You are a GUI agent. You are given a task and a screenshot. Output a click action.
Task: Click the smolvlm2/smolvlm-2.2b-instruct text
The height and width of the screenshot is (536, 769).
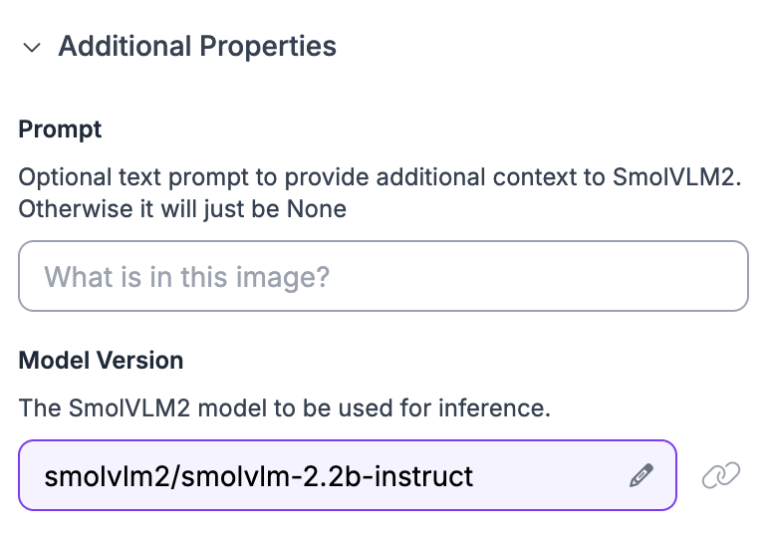[x=258, y=476]
